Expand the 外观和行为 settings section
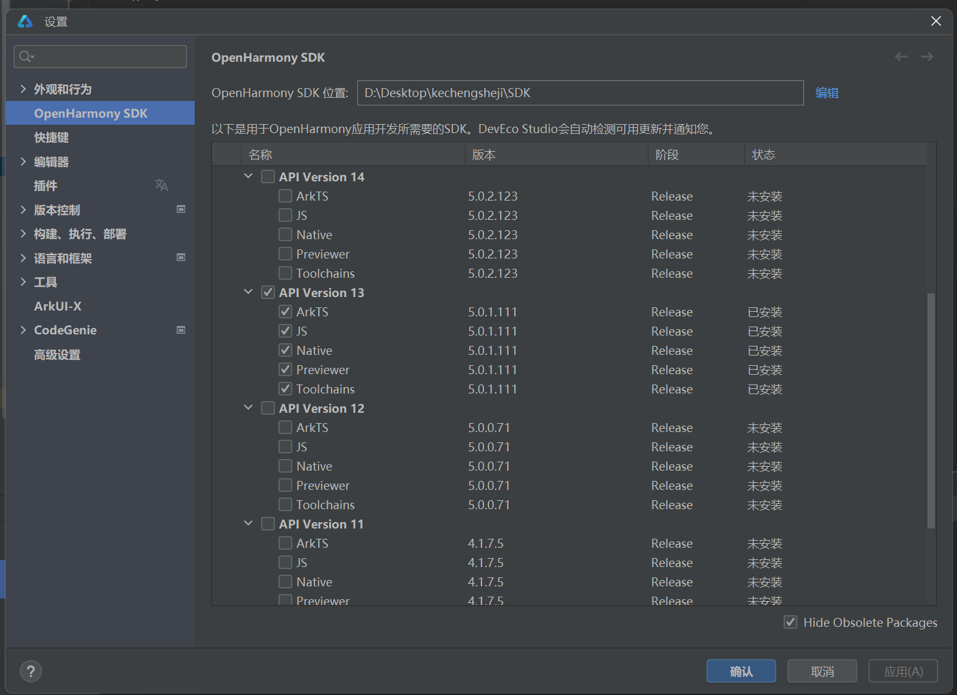This screenshot has width=957, height=695. (23, 89)
